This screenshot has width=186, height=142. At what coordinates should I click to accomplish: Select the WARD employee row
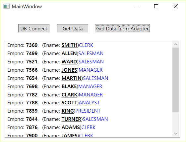tap(89, 62)
